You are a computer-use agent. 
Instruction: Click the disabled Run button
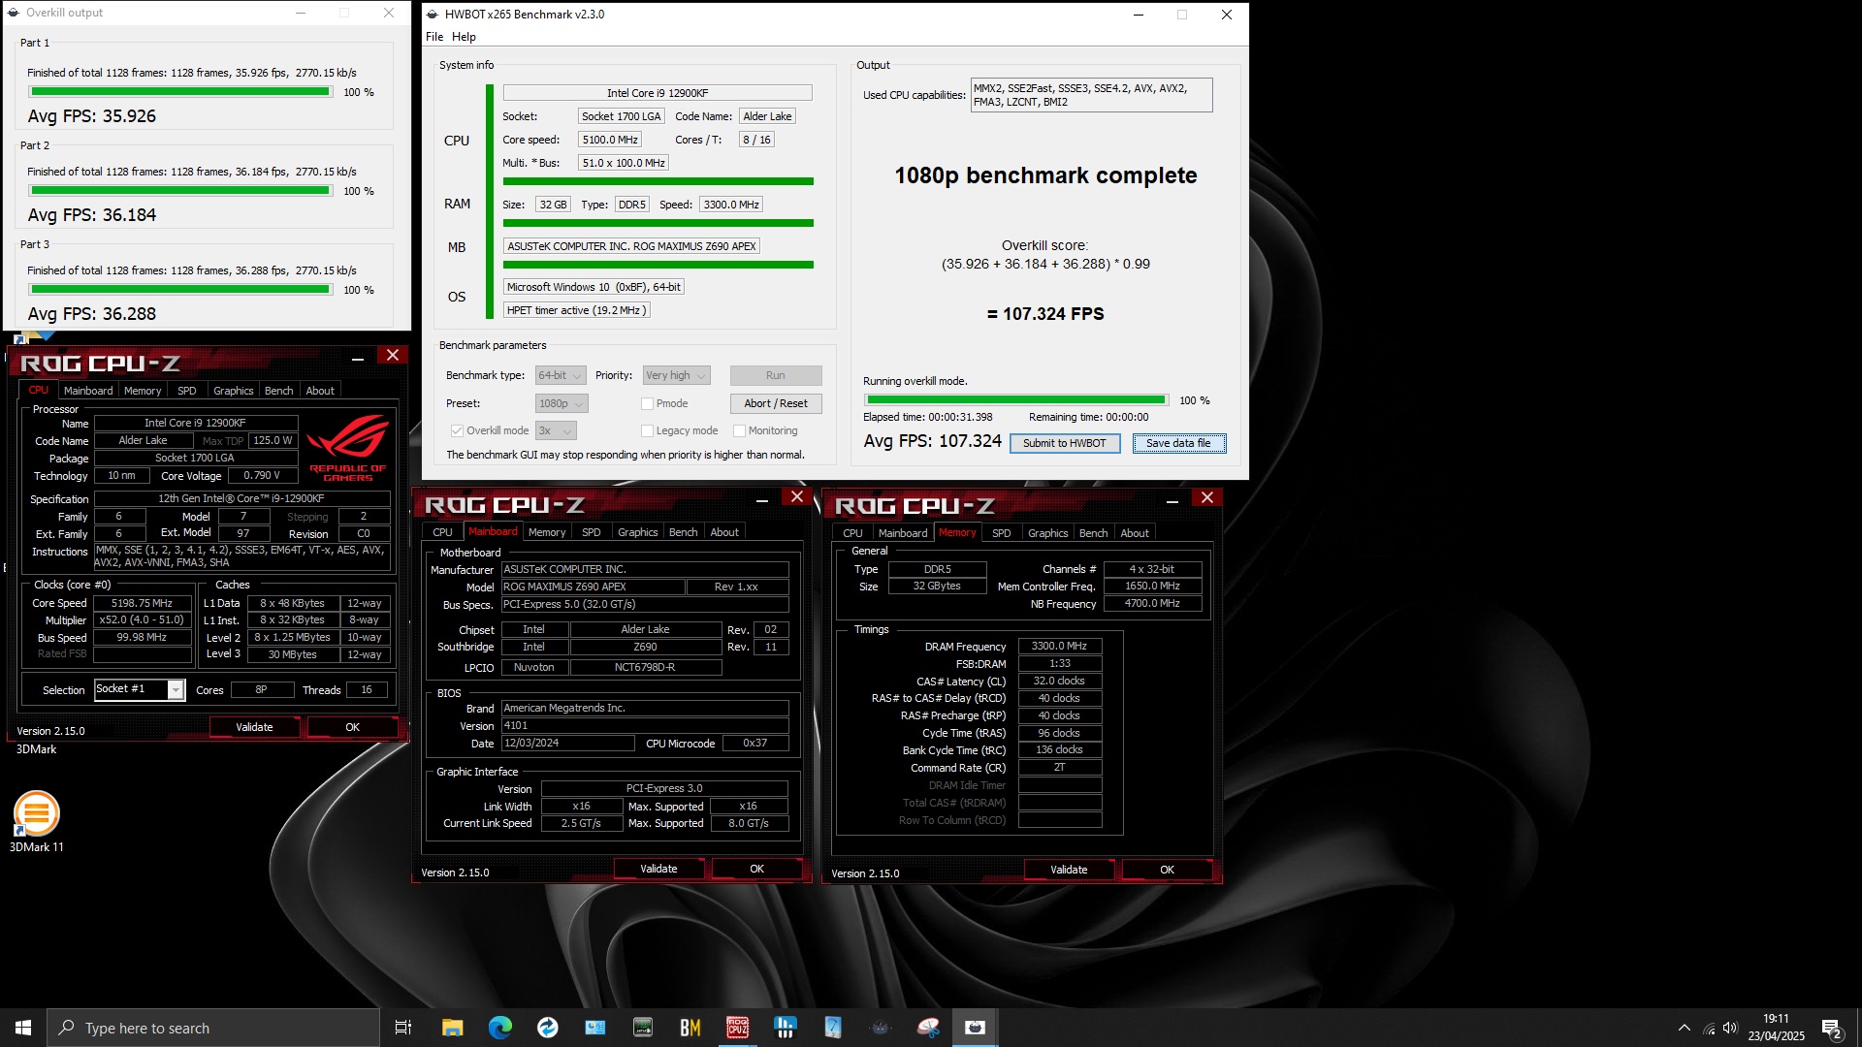[x=776, y=376]
